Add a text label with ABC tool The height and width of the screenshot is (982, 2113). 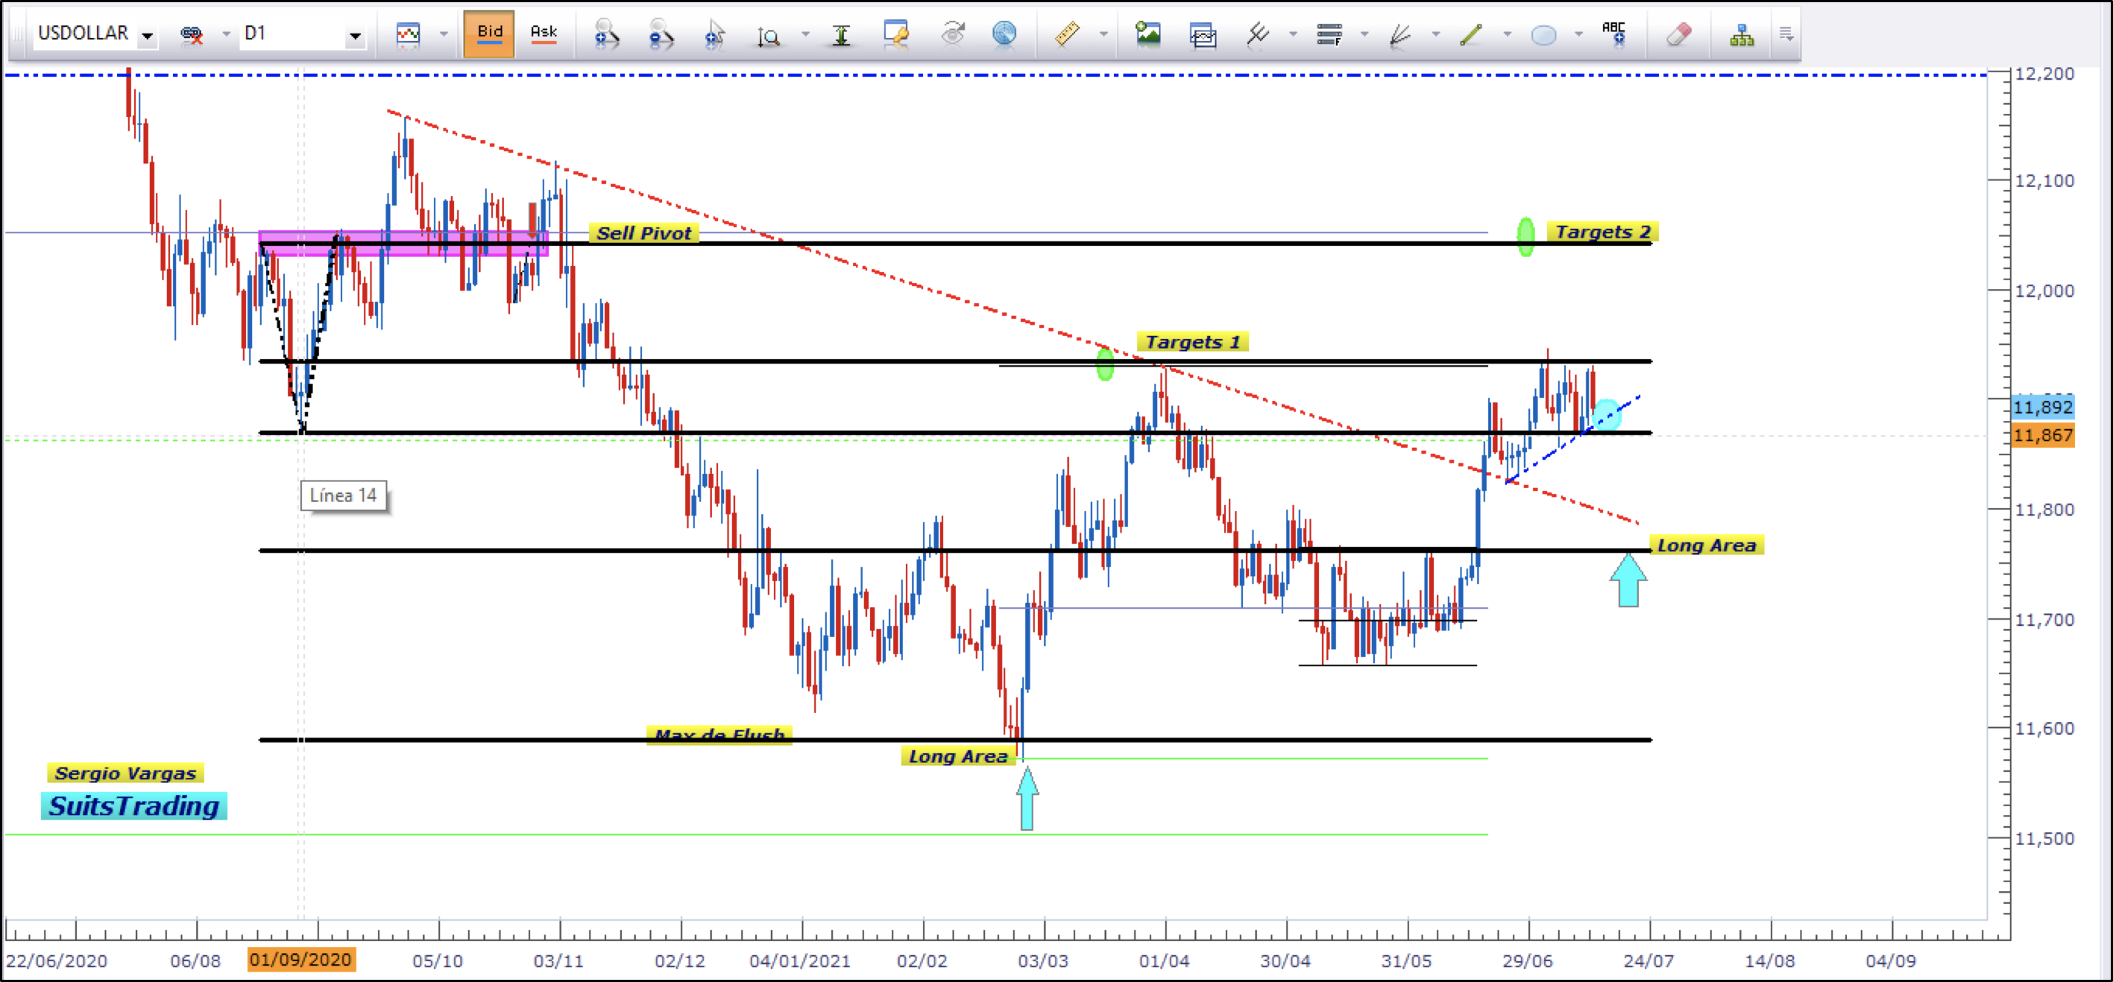(x=1613, y=34)
